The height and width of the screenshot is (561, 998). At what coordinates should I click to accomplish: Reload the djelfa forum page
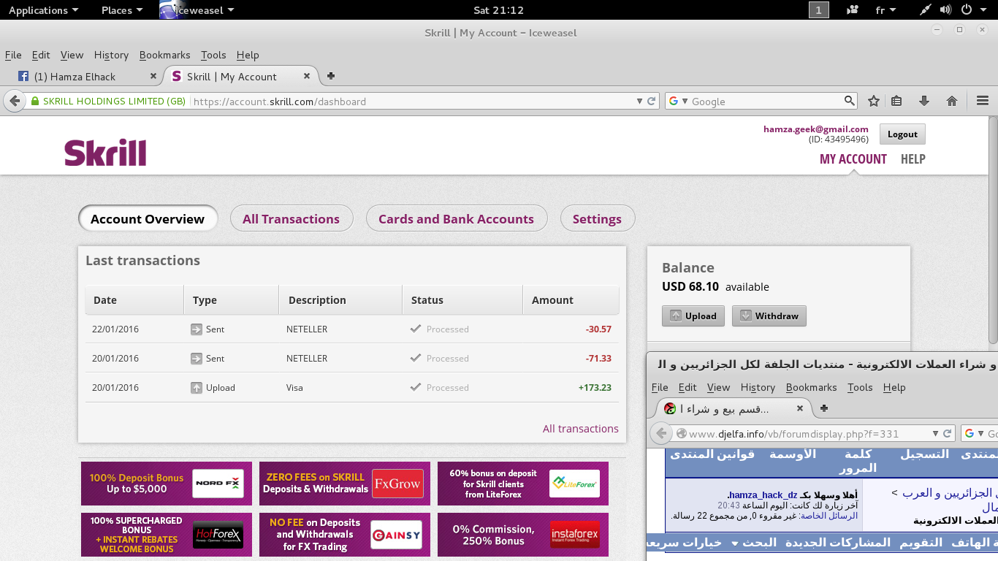pos(948,433)
